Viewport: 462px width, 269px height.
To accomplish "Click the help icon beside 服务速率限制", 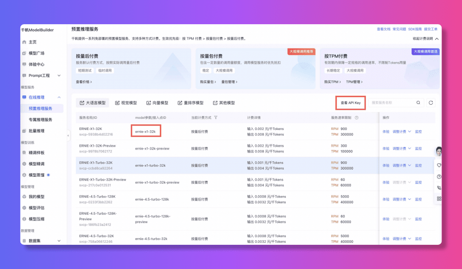I will 357,118.
